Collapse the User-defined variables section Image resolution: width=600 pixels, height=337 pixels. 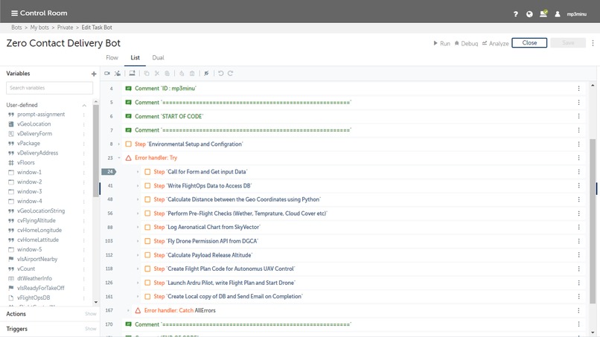point(84,105)
